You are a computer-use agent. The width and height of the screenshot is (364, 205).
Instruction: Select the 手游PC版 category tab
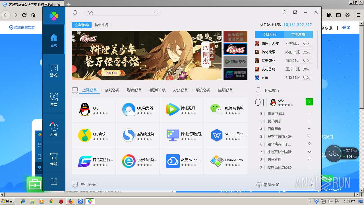[158, 90]
